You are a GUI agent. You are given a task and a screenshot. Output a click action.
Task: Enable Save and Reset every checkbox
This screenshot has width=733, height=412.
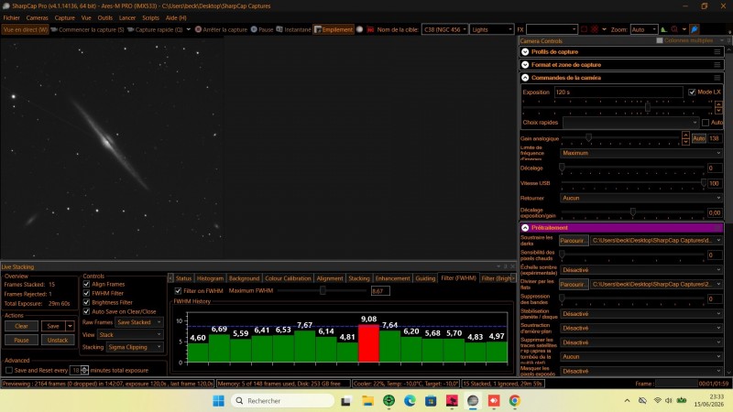point(9,370)
